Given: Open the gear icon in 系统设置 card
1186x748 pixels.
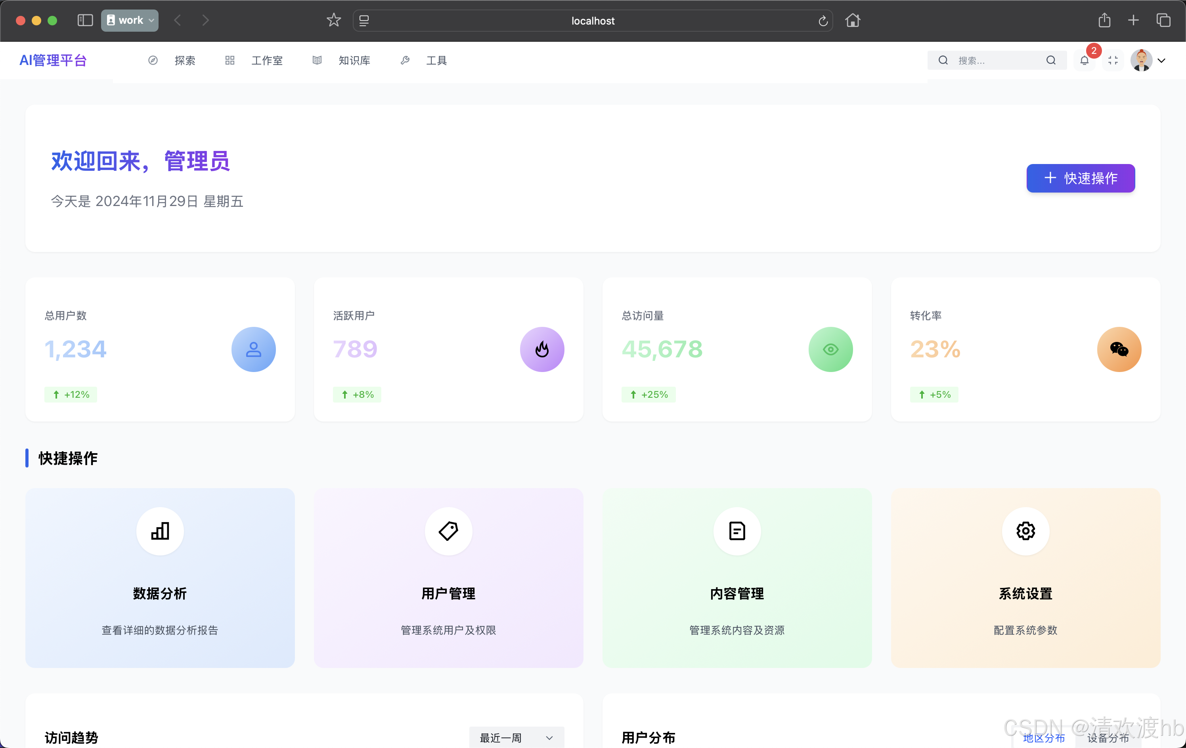Looking at the screenshot, I should pyautogui.click(x=1025, y=531).
